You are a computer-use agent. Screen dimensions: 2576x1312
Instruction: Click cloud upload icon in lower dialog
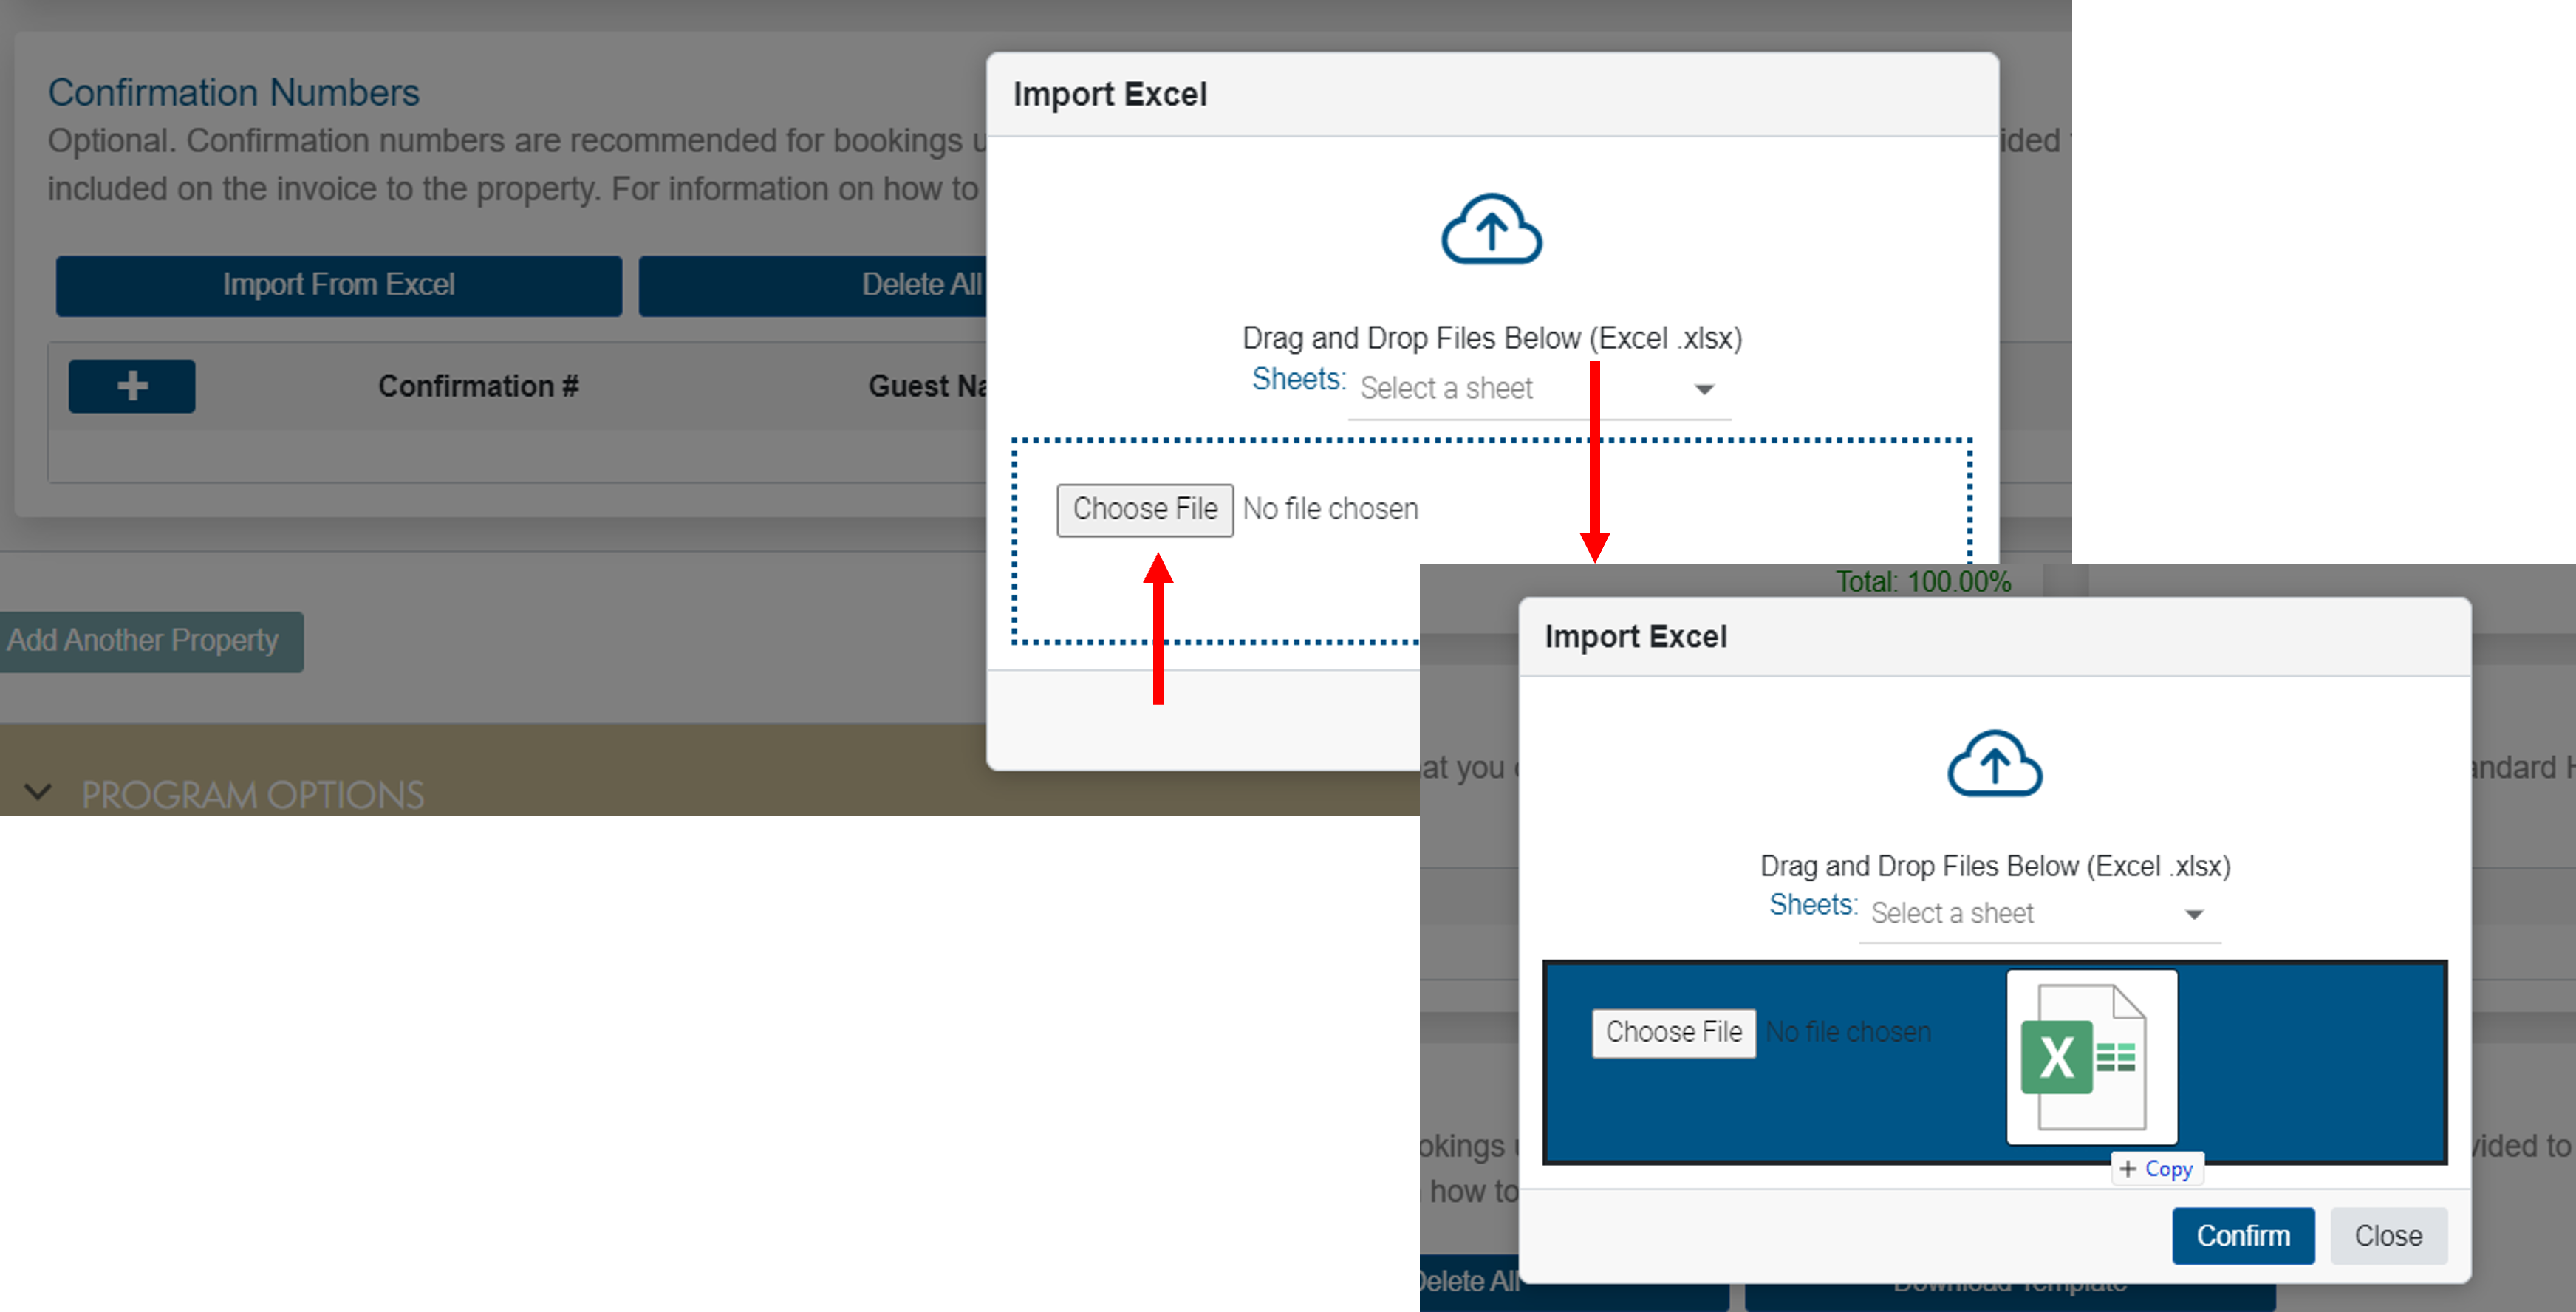(x=1994, y=764)
